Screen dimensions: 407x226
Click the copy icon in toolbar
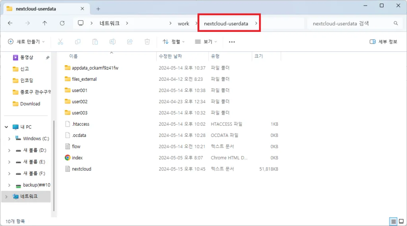[x=78, y=41]
